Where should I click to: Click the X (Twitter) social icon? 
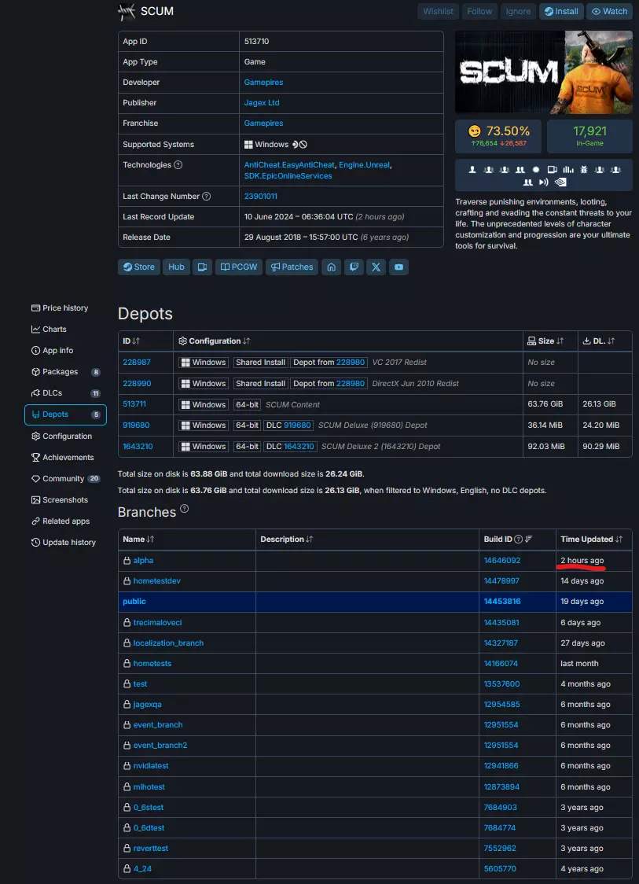point(376,267)
